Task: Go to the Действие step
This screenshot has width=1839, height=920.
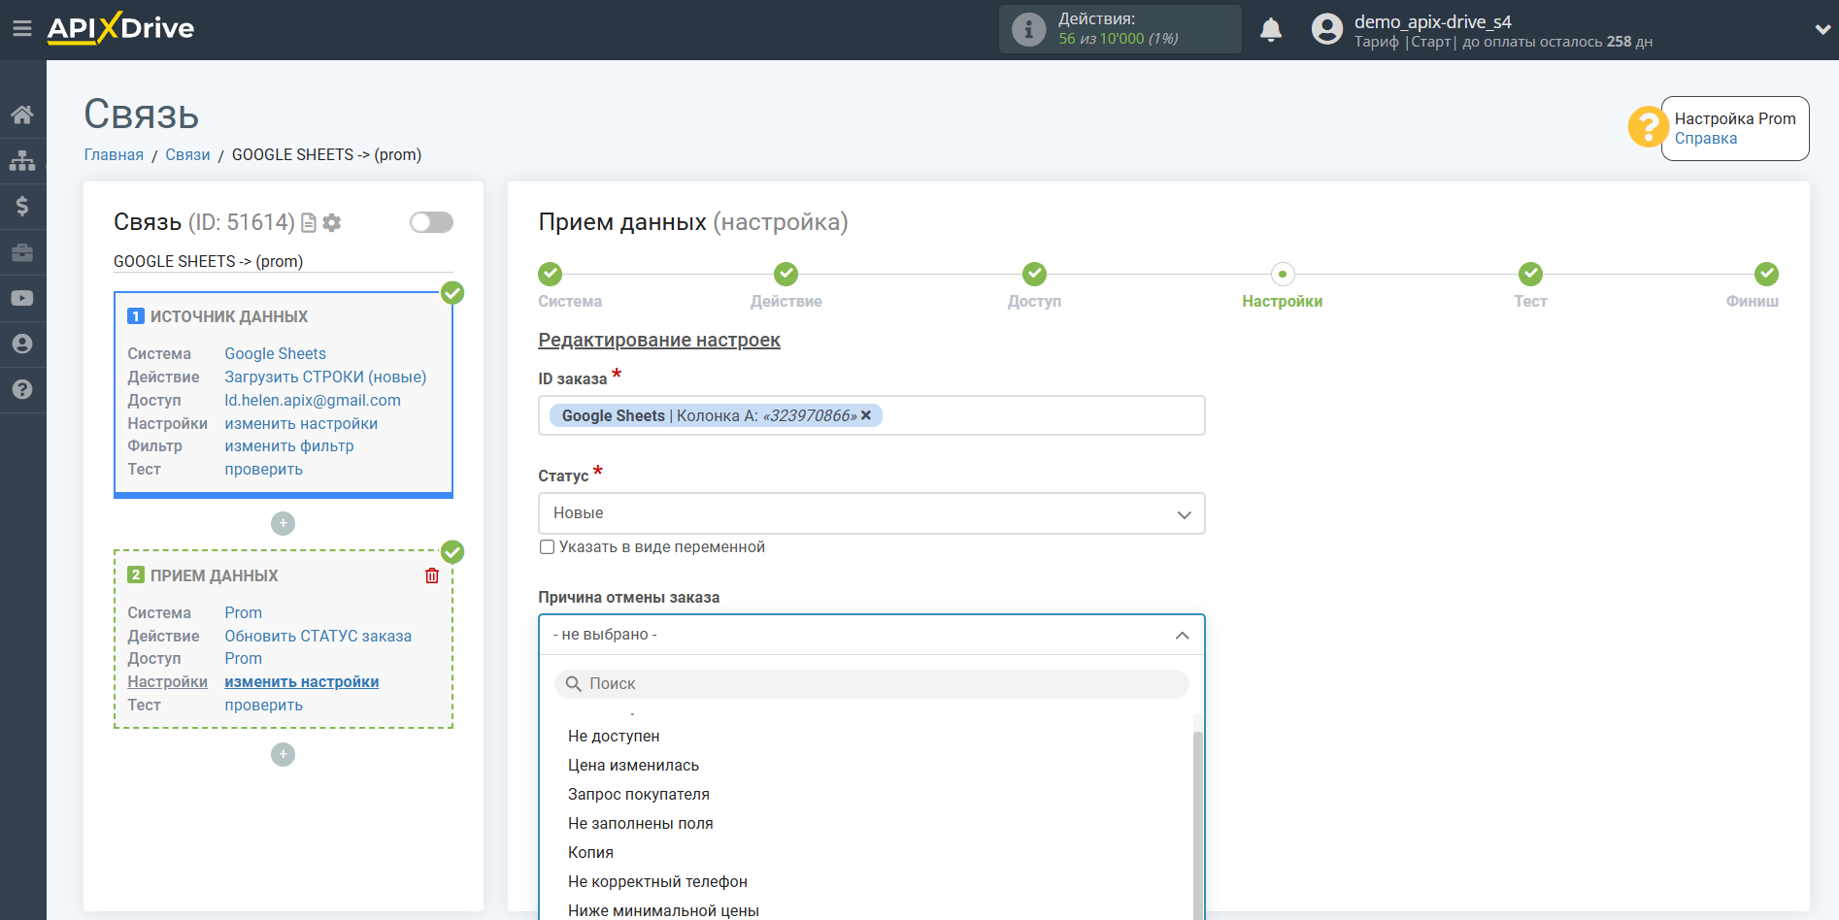Action: click(x=786, y=274)
